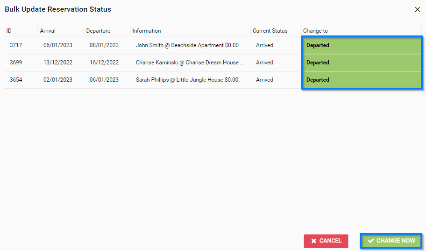Click the Departure column header

(98, 31)
